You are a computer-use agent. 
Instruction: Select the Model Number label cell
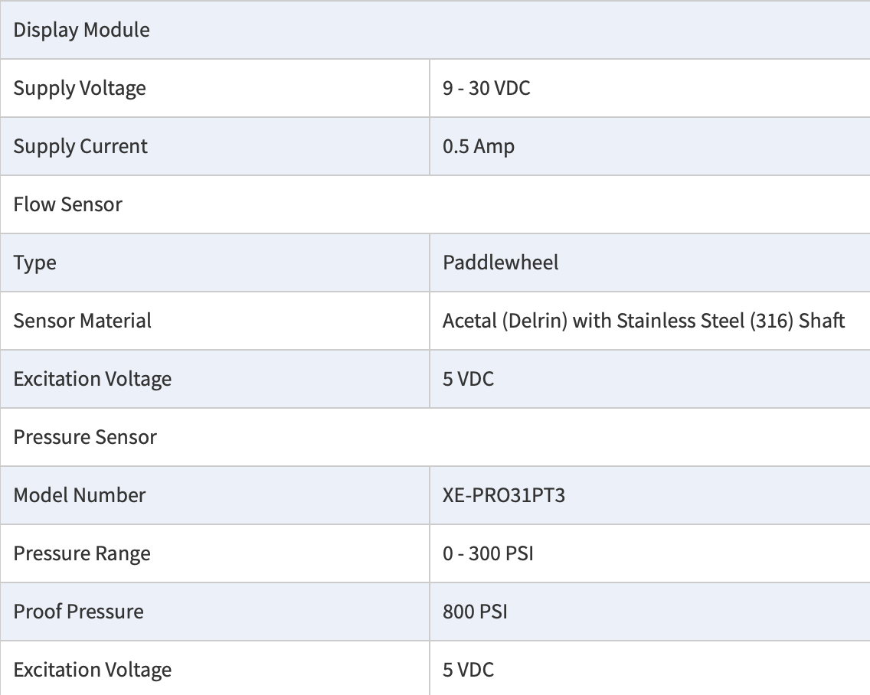click(80, 496)
